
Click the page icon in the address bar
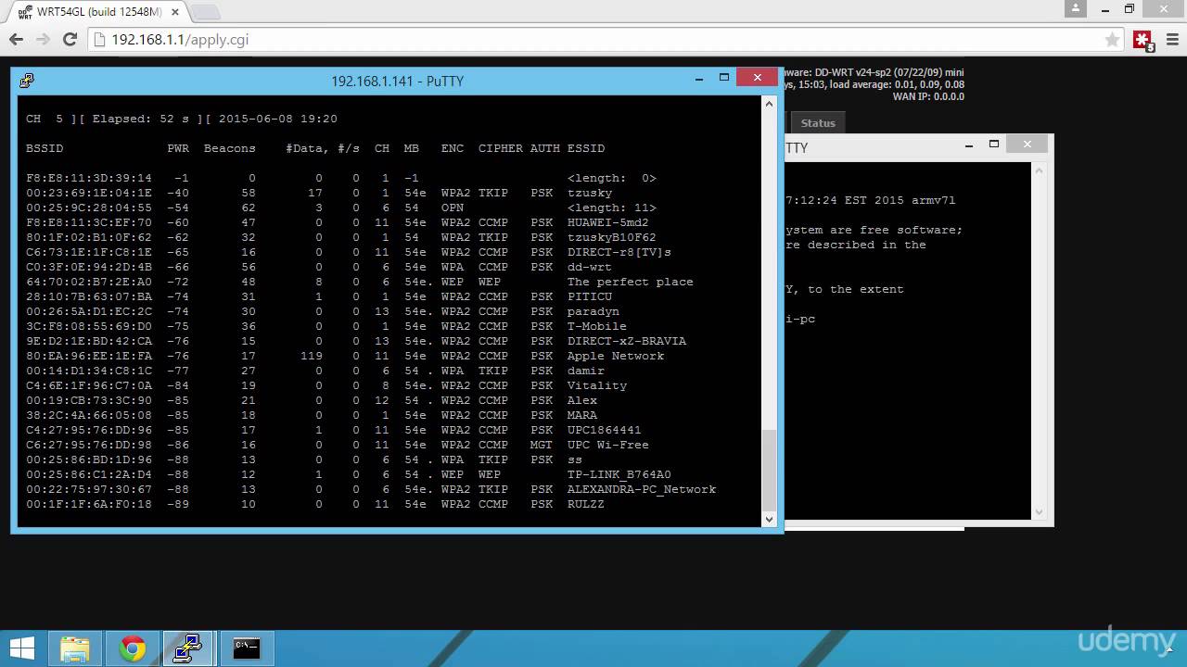100,40
